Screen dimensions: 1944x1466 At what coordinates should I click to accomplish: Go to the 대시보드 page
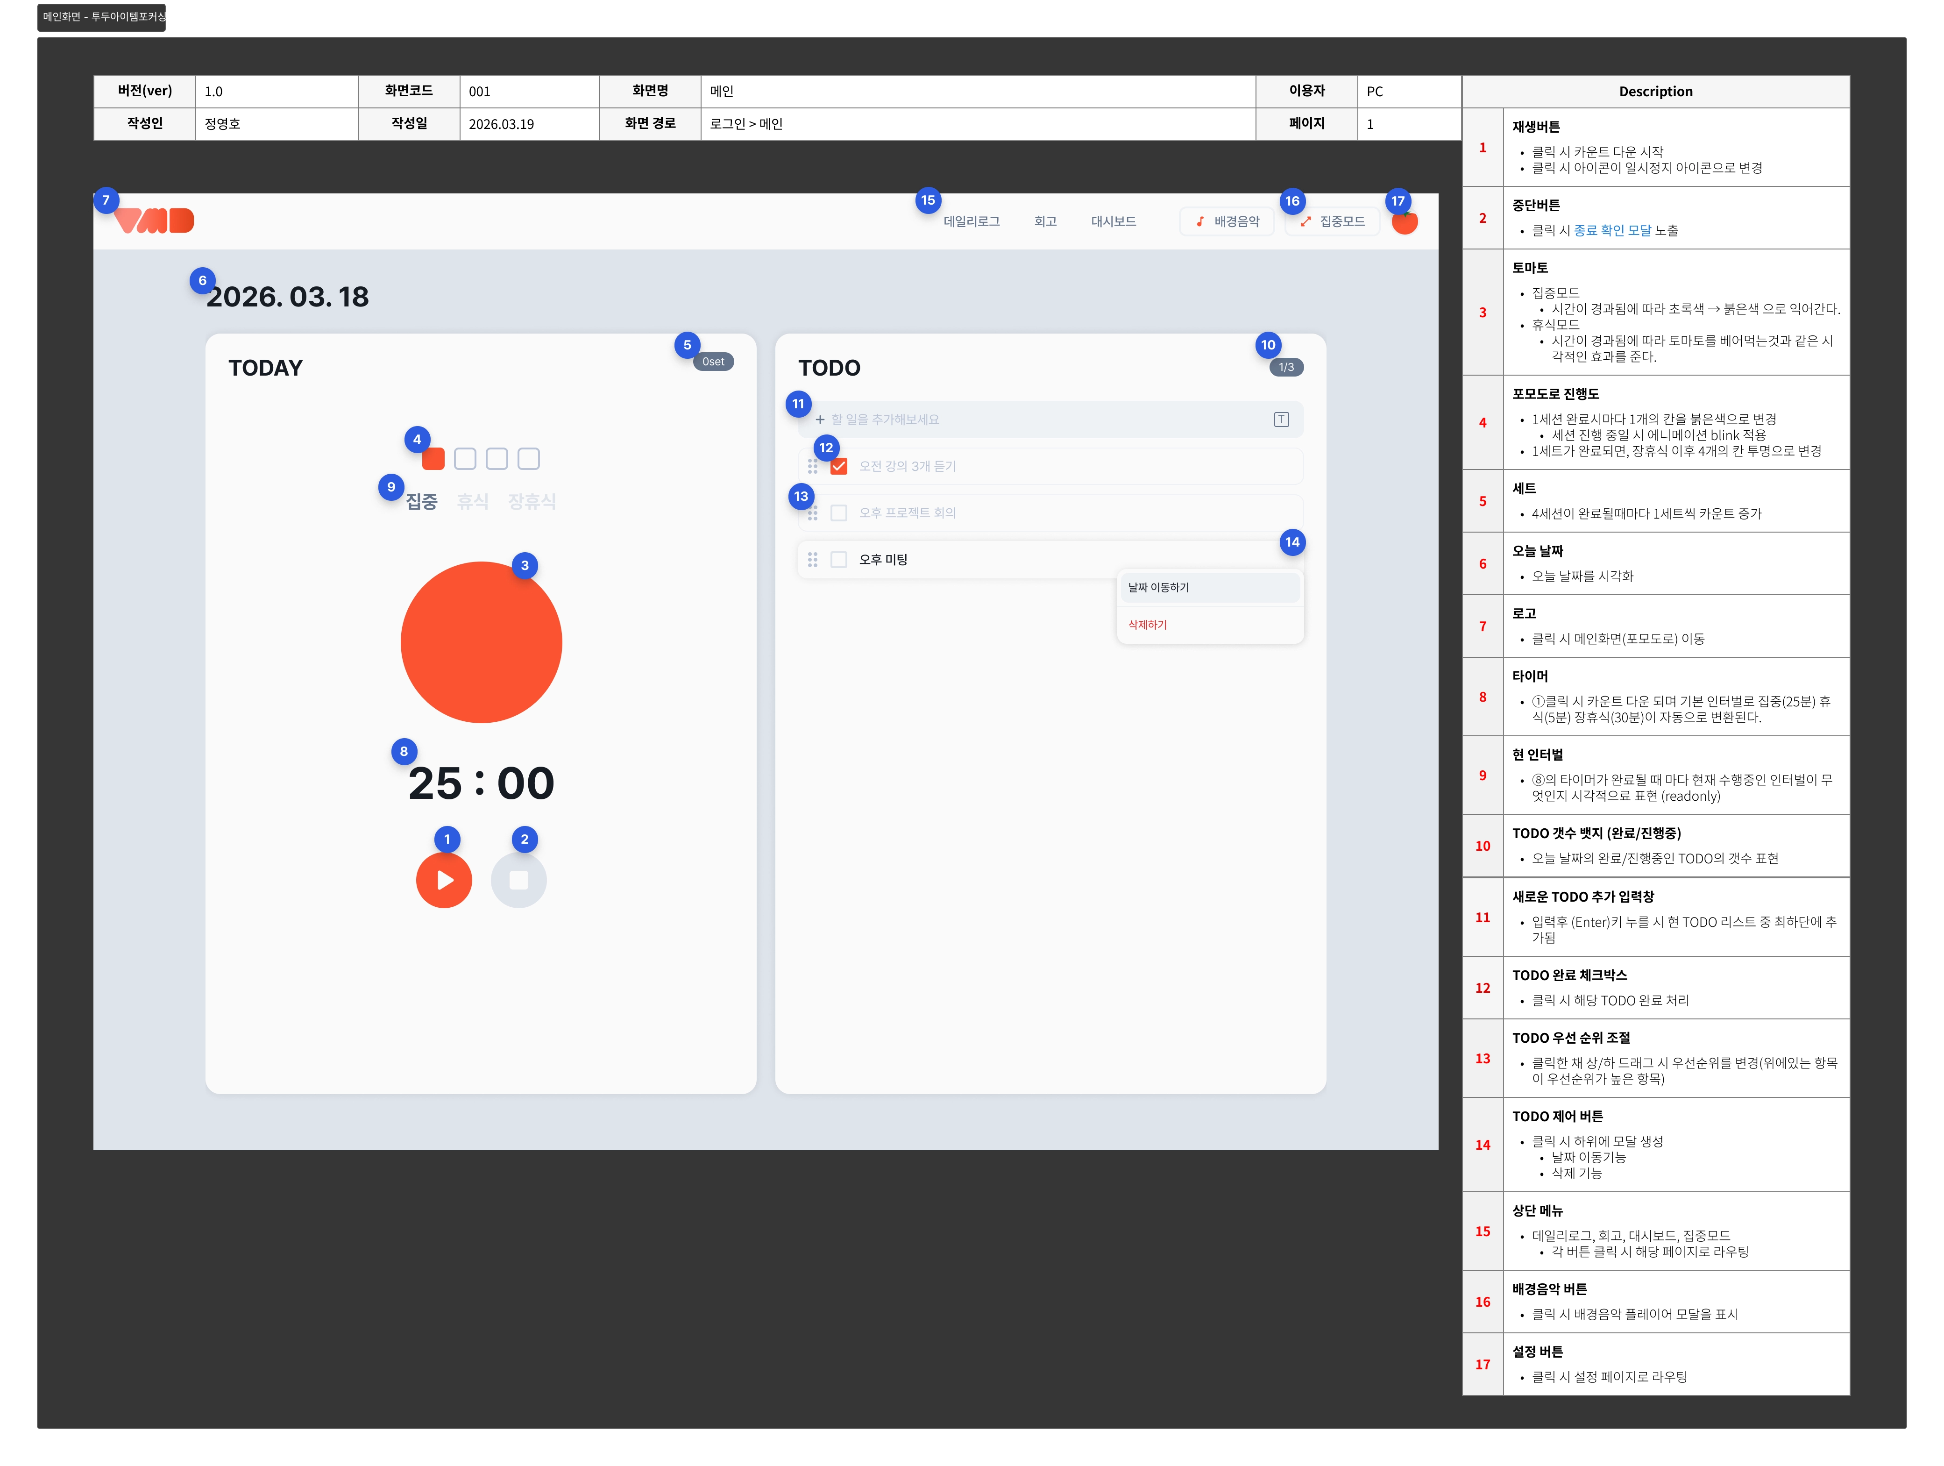tap(1114, 221)
